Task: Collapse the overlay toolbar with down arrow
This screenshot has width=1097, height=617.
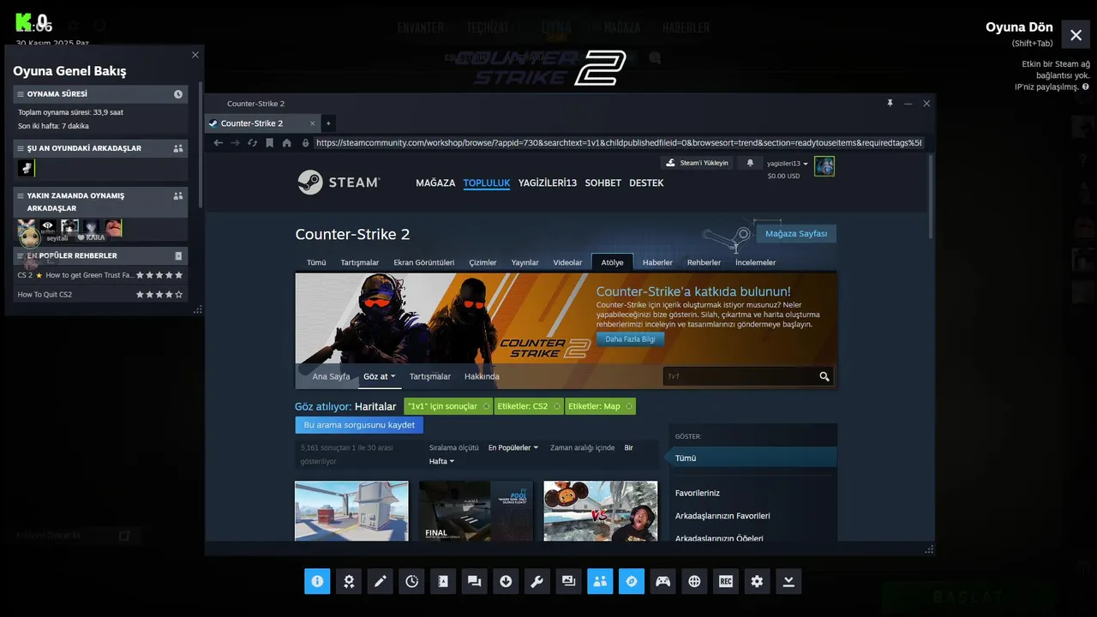Action: [x=788, y=581]
